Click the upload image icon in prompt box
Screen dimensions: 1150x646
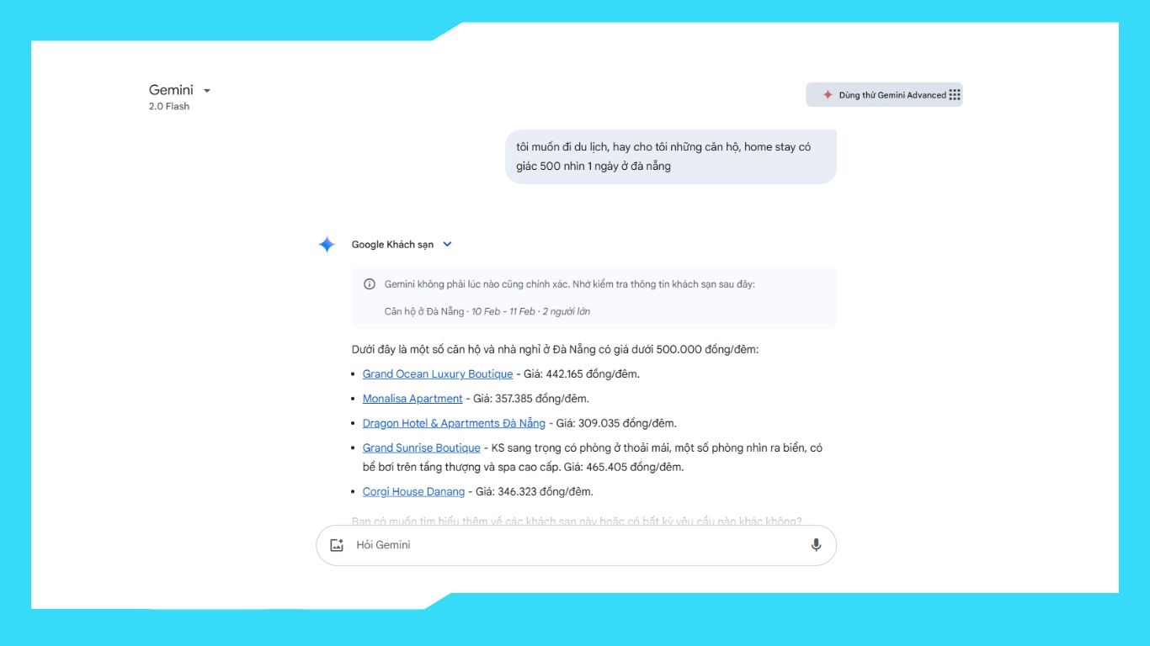(337, 545)
